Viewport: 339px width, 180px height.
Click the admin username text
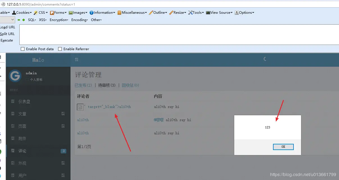(31, 73)
